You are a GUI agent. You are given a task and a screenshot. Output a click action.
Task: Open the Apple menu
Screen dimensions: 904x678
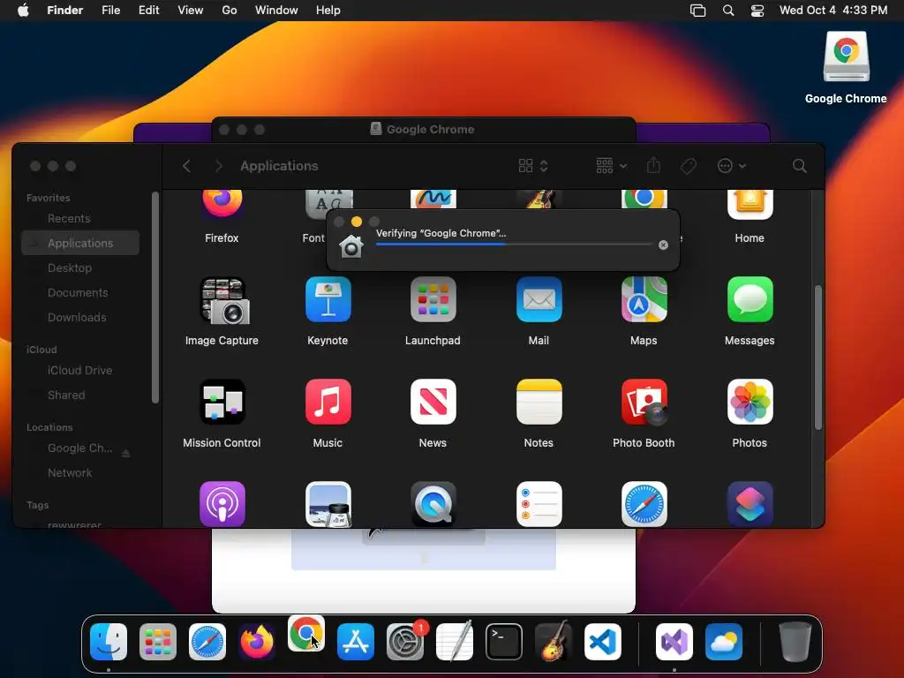[x=23, y=11]
